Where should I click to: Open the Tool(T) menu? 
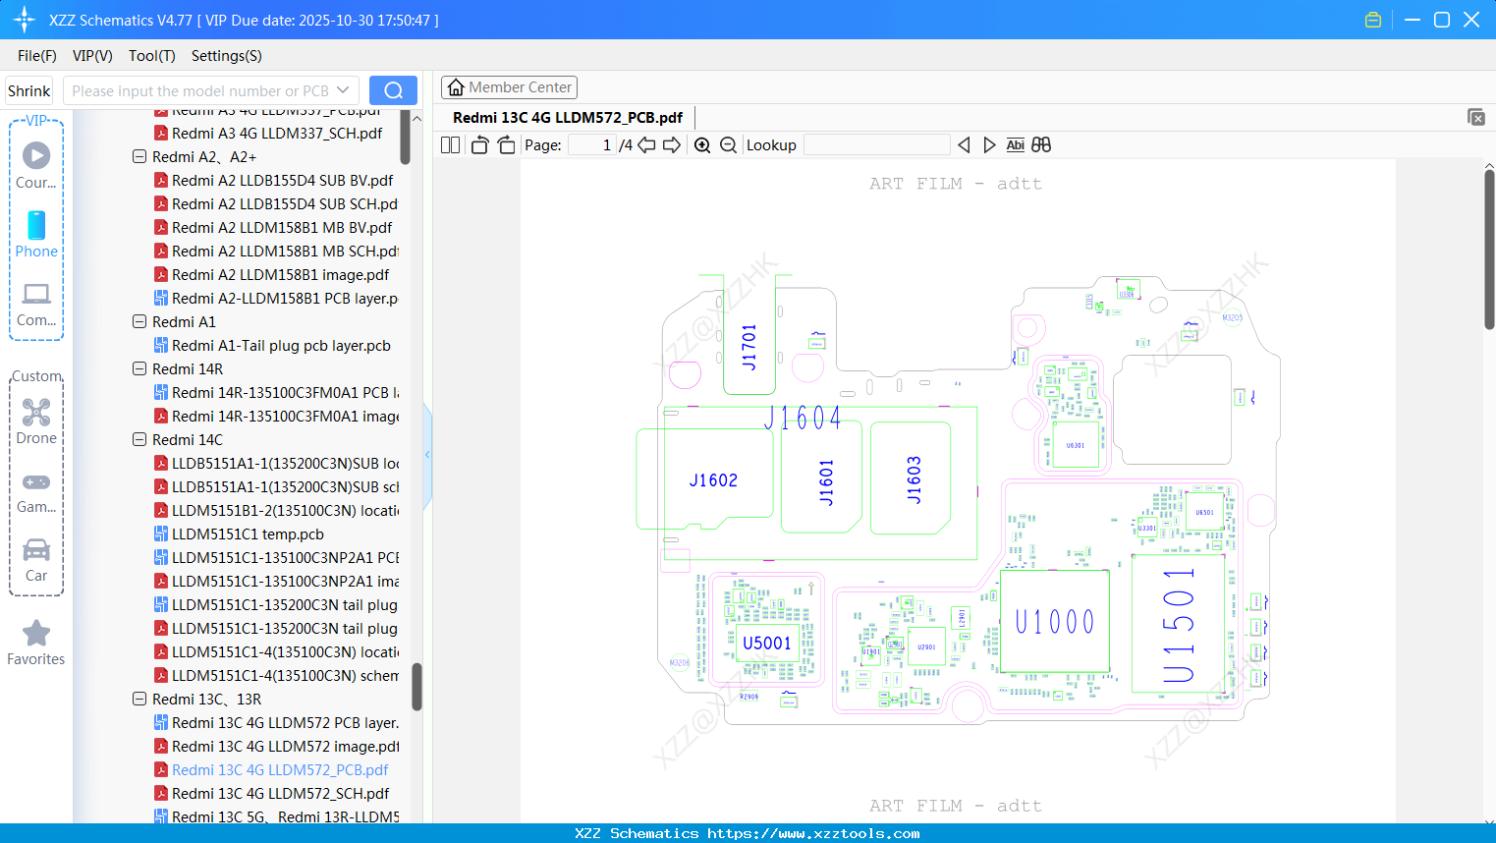(x=151, y=56)
